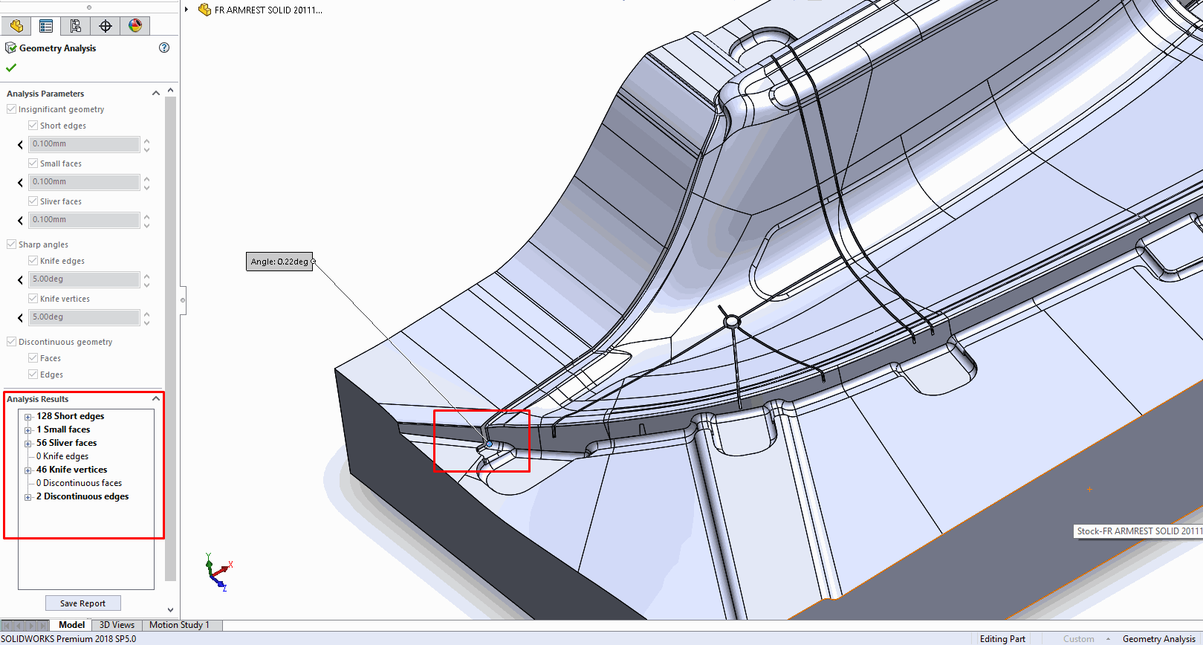Image resolution: width=1203 pixels, height=645 pixels.
Task: Switch to the PropertyManager tab
Action: coord(46,26)
